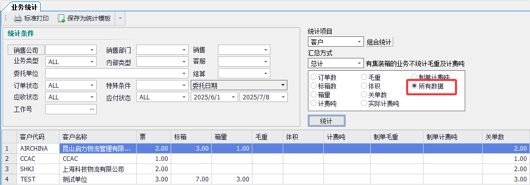Select the 实际计费吨 radio button

(364, 104)
